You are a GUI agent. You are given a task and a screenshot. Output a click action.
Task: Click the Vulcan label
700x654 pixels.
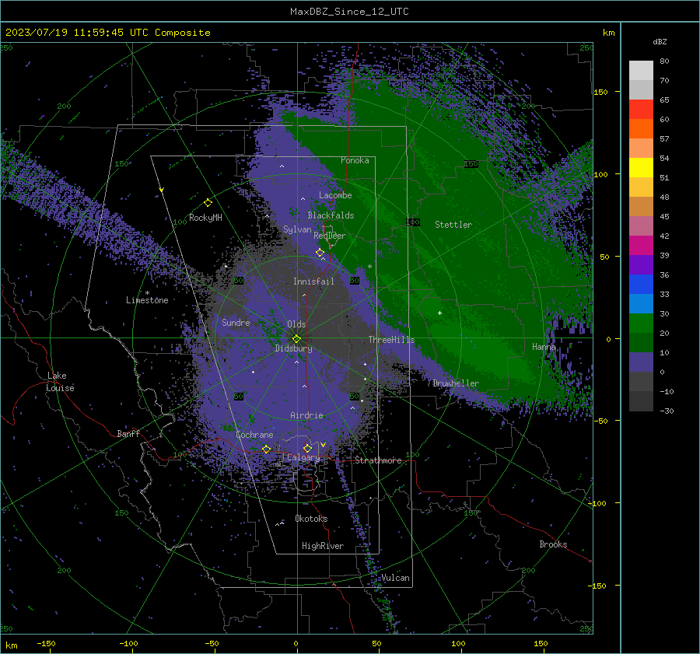[395, 578]
